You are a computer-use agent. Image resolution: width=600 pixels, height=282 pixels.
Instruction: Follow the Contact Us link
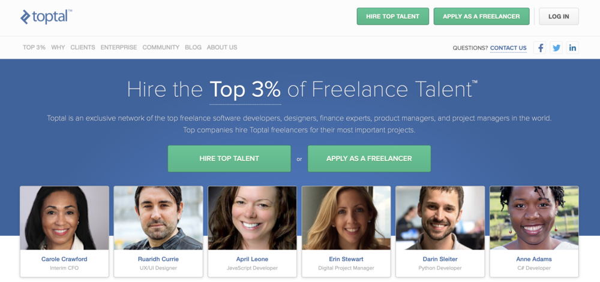[508, 48]
